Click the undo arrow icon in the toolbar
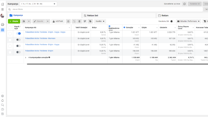This screenshot has height=117, width=208. (74, 21)
